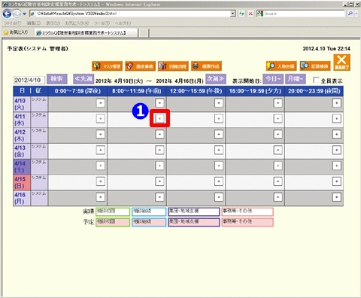
Task: Add entry for 4/14 0:00~7:59 slot
Action: pyautogui.click(x=101, y=166)
